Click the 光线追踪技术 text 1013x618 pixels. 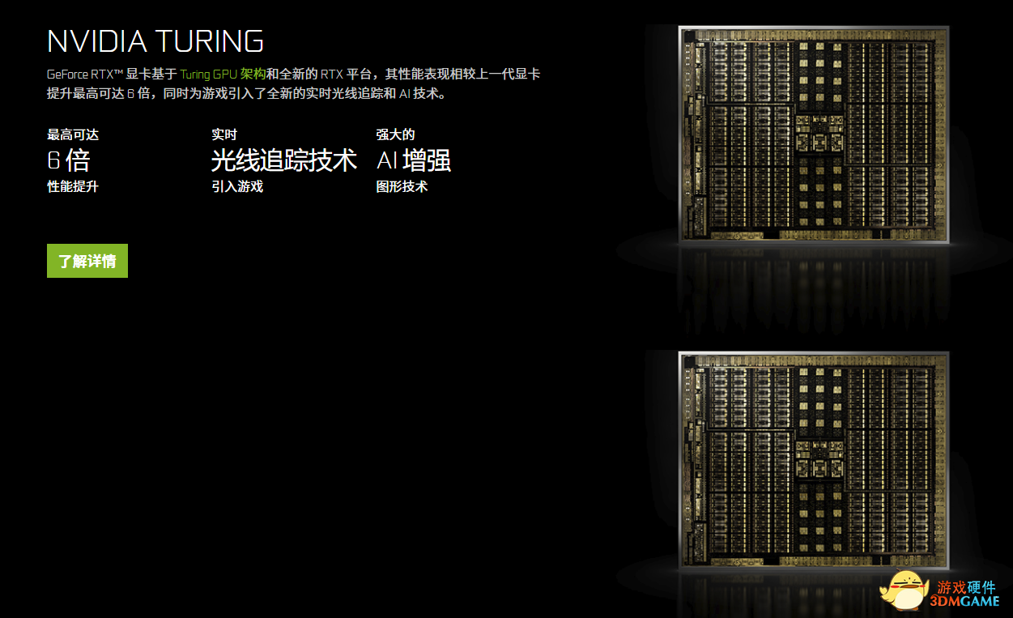coord(284,160)
